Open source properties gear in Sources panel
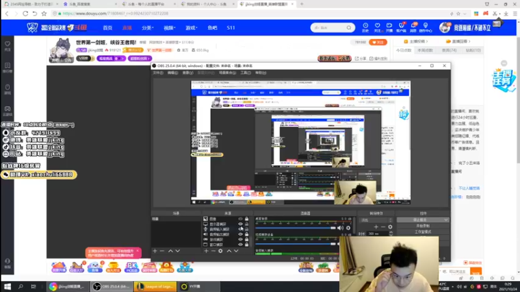This screenshot has width=520, height=292. (x=220, y=251)
